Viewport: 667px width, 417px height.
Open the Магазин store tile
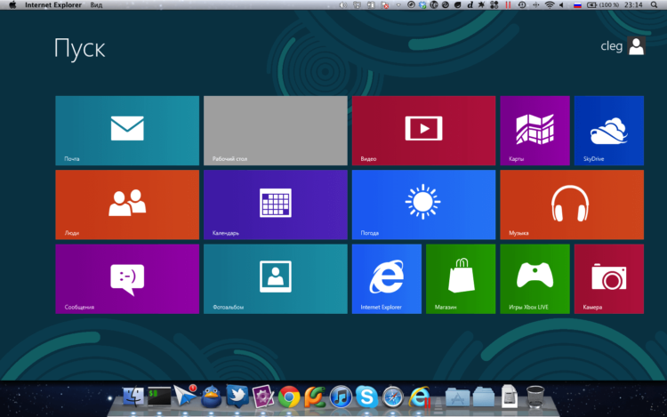click(461, 279)
